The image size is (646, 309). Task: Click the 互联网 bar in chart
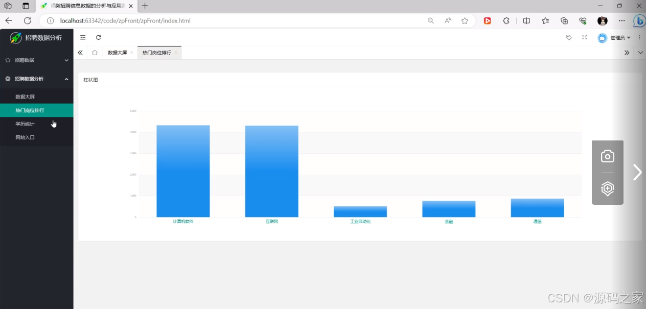pos(271,172)
